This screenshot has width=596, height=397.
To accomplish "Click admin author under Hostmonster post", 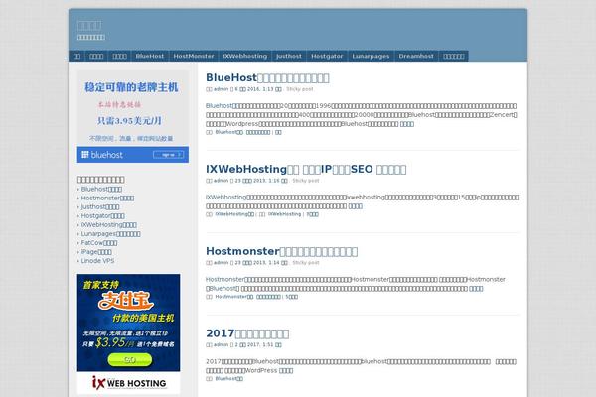I will coord(221,262).
